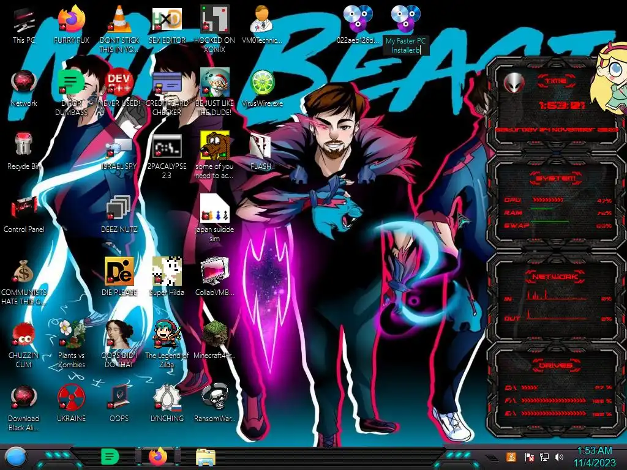Select the FURRY FUX Firefox shortcut
The height and width of the screenshot is (470, 627).
pyautogui.click(x=71, y=24)
